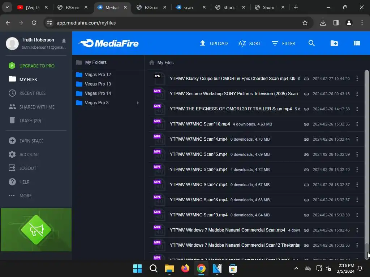Copy link for Madobe Nanami Commercial Scan.mp4
This screenshot has width=370, height=277.
point(306,230)
